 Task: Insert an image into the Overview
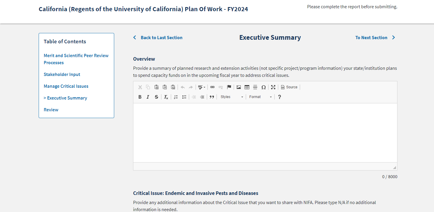click(x=239, y=87)
